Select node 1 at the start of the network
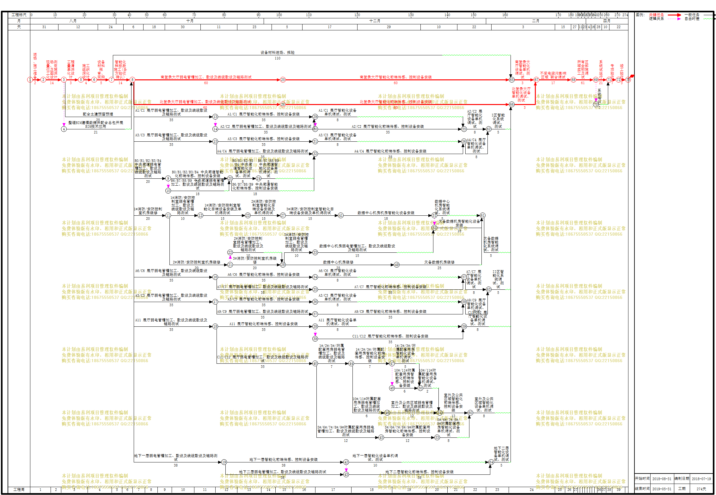The width and height of the screenshot is (716, 495). (30, 80)
